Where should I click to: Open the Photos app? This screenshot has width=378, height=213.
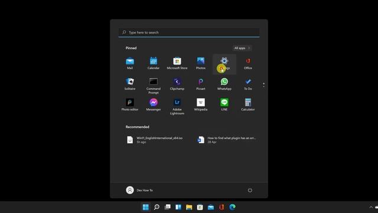[201, 63]
